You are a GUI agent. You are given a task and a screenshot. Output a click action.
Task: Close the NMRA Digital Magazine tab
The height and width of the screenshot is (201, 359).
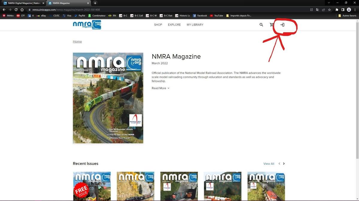[43, 3]
